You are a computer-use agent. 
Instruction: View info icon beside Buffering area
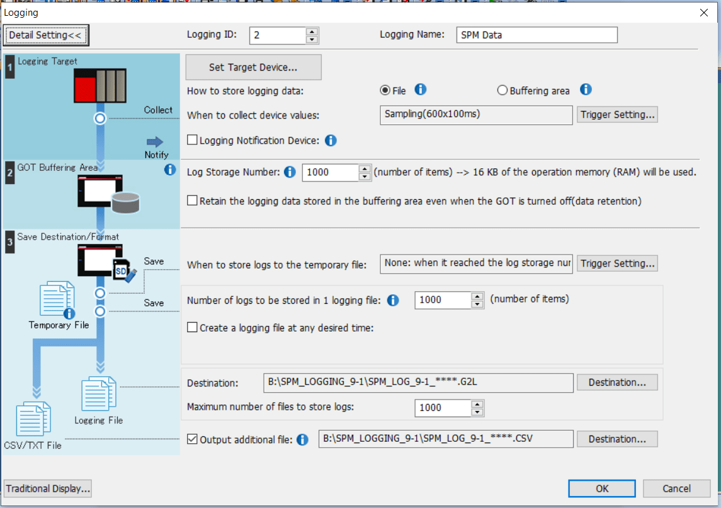coord(586,90)
